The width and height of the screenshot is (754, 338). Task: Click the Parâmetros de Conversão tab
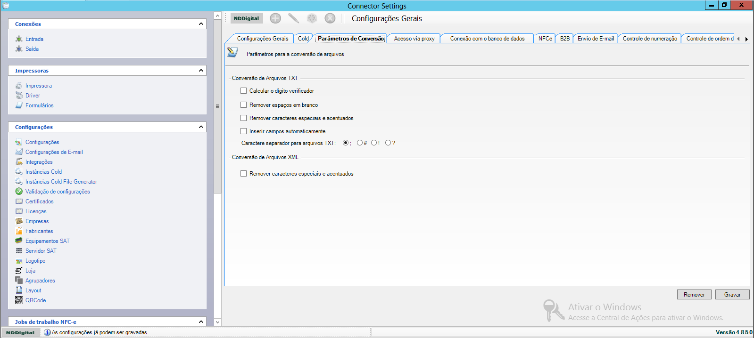[x=351, y=39]
